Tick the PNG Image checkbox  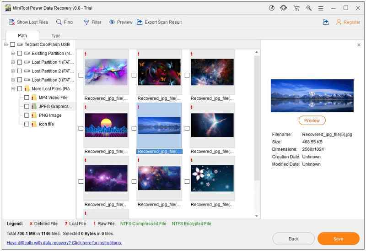27,115
